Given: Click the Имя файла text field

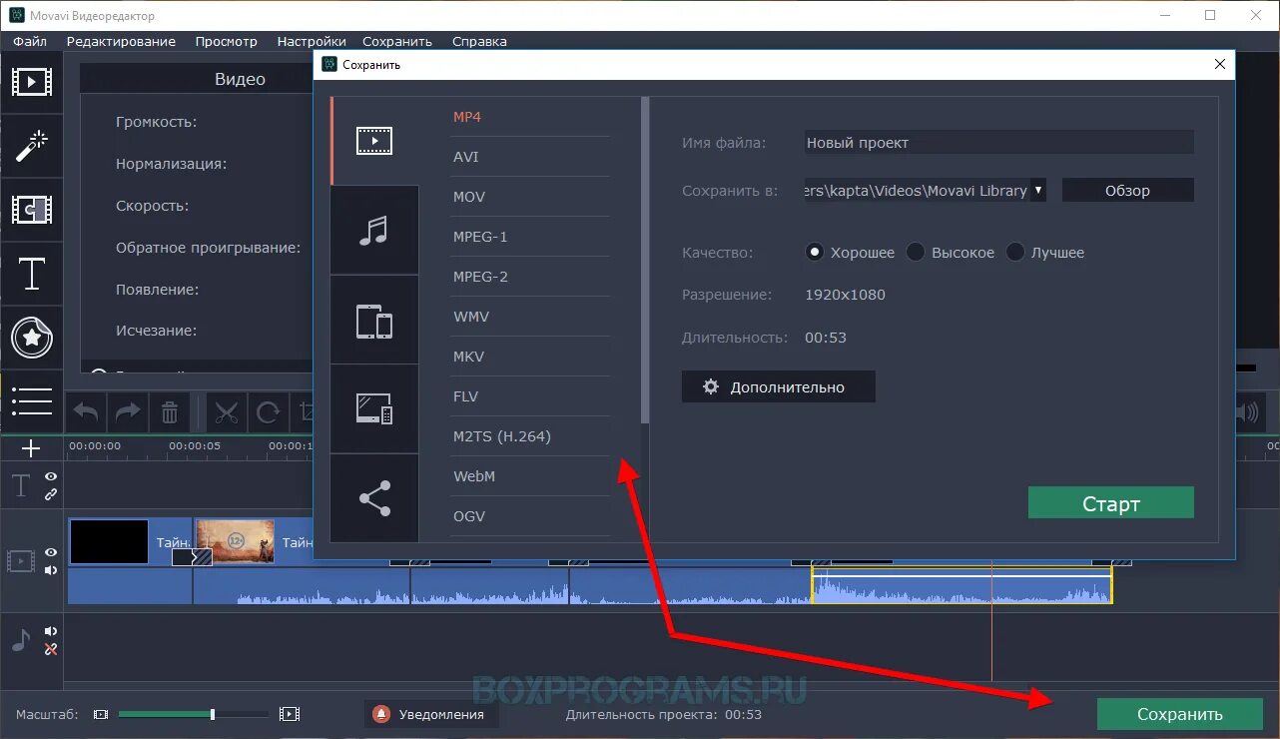Looking at the screenshot, I should point(999,142).
